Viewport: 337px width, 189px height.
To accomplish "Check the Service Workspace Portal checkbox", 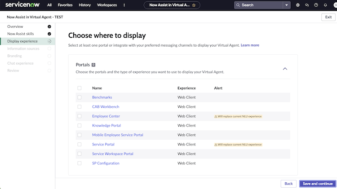I will tap(80, 154).
